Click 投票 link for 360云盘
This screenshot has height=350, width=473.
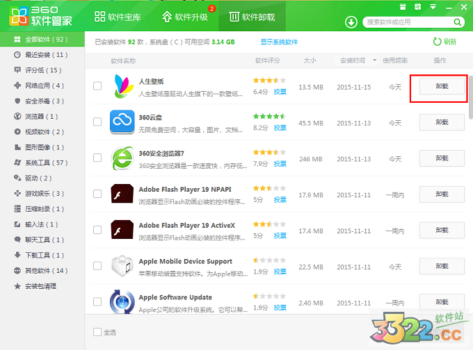click(x=280, y=128)
